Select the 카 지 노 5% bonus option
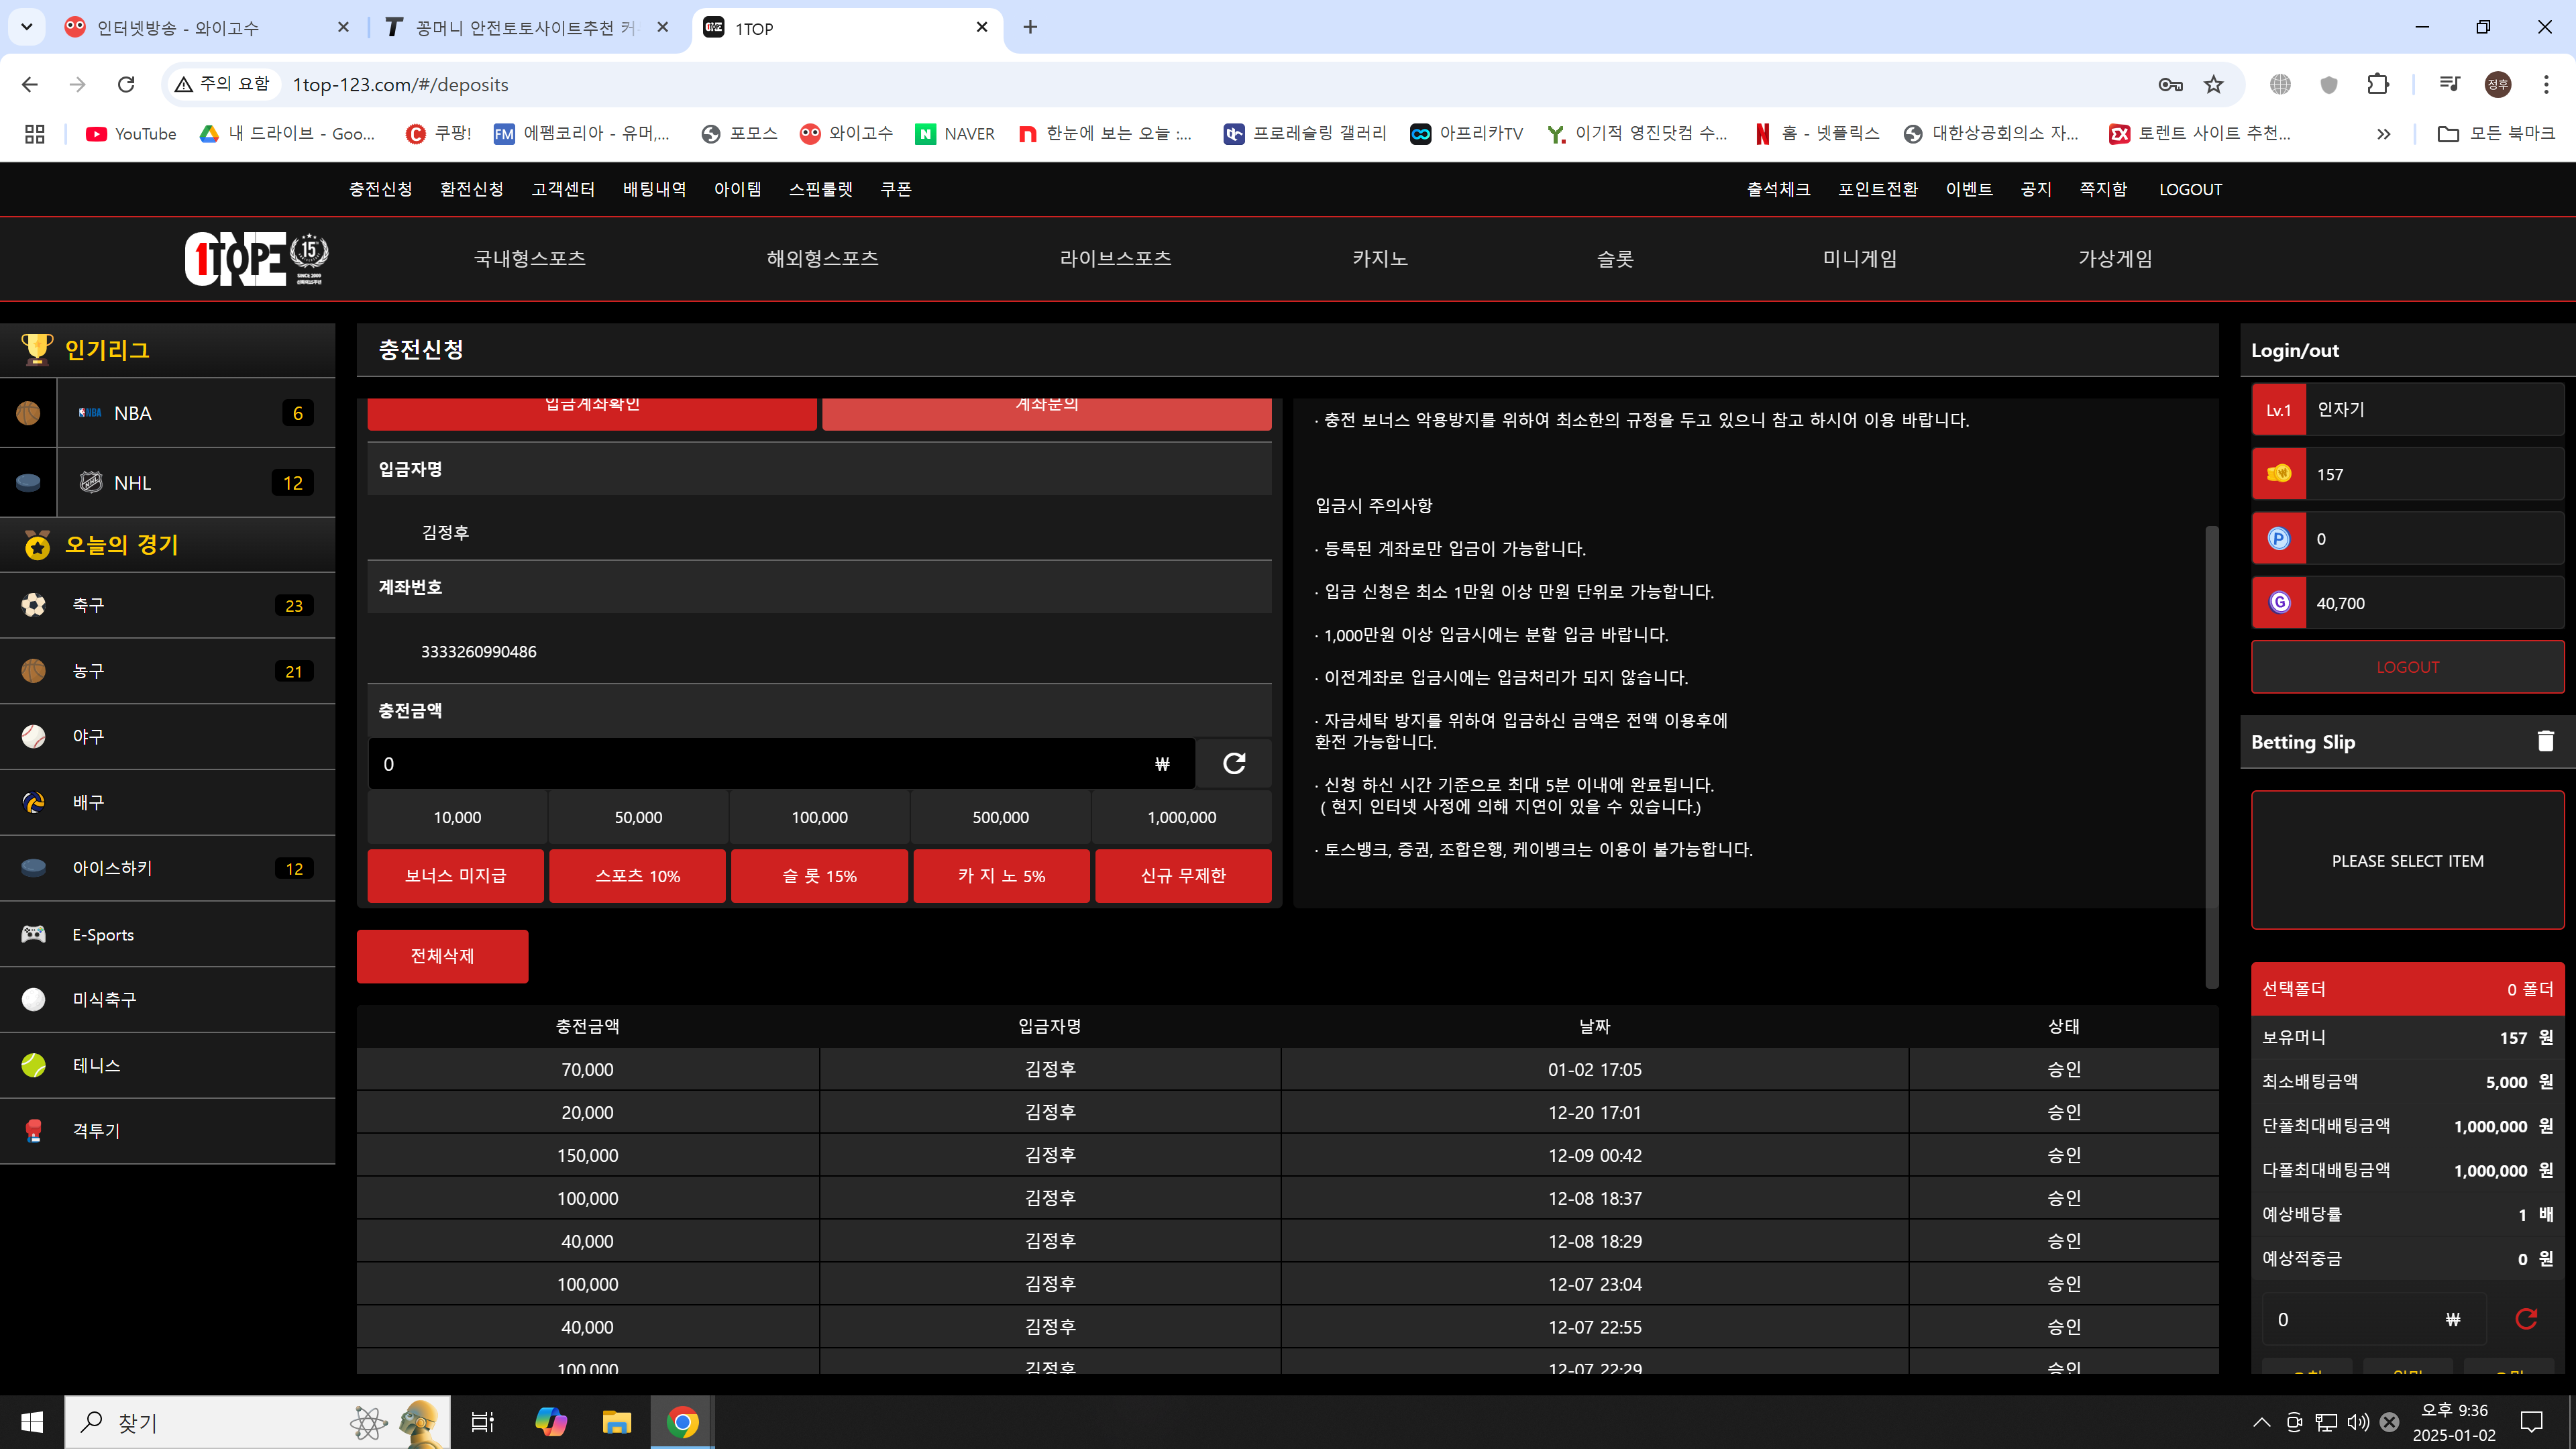The width and height of the screenshot is (2576, 1449). [x=1001, y=876]
